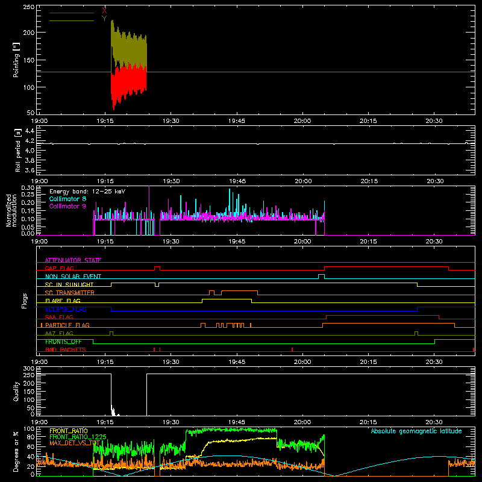Click the 'Energy band: 12-25 keV' label
The width and height of the screenshot is (482, 482).
pos(87,192)
